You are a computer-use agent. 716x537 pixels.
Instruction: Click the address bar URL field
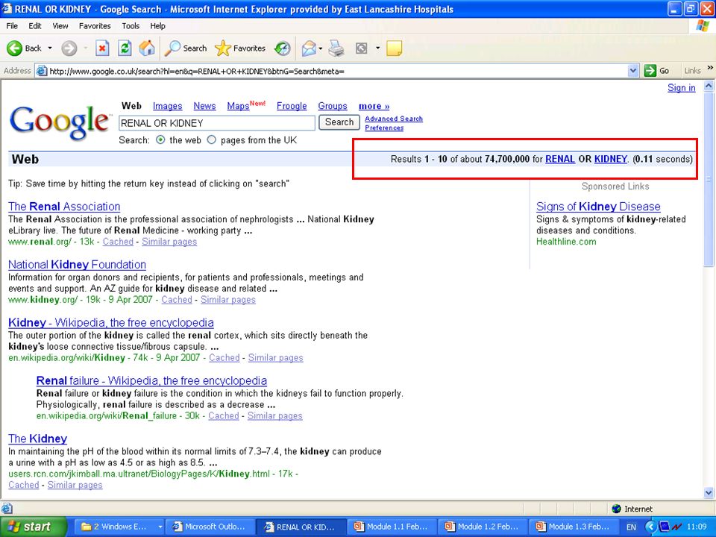[x=336, y=71]
